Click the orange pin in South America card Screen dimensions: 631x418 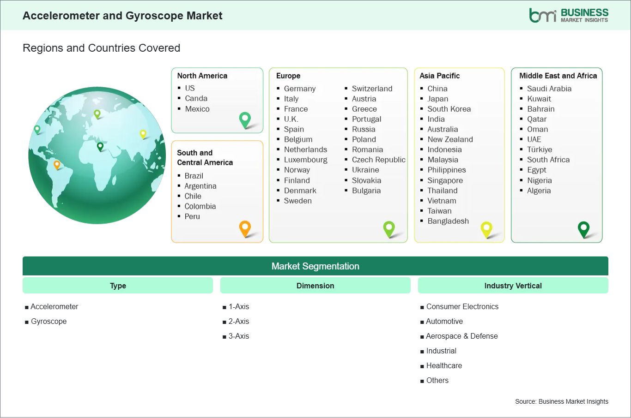tap(245, 228)
